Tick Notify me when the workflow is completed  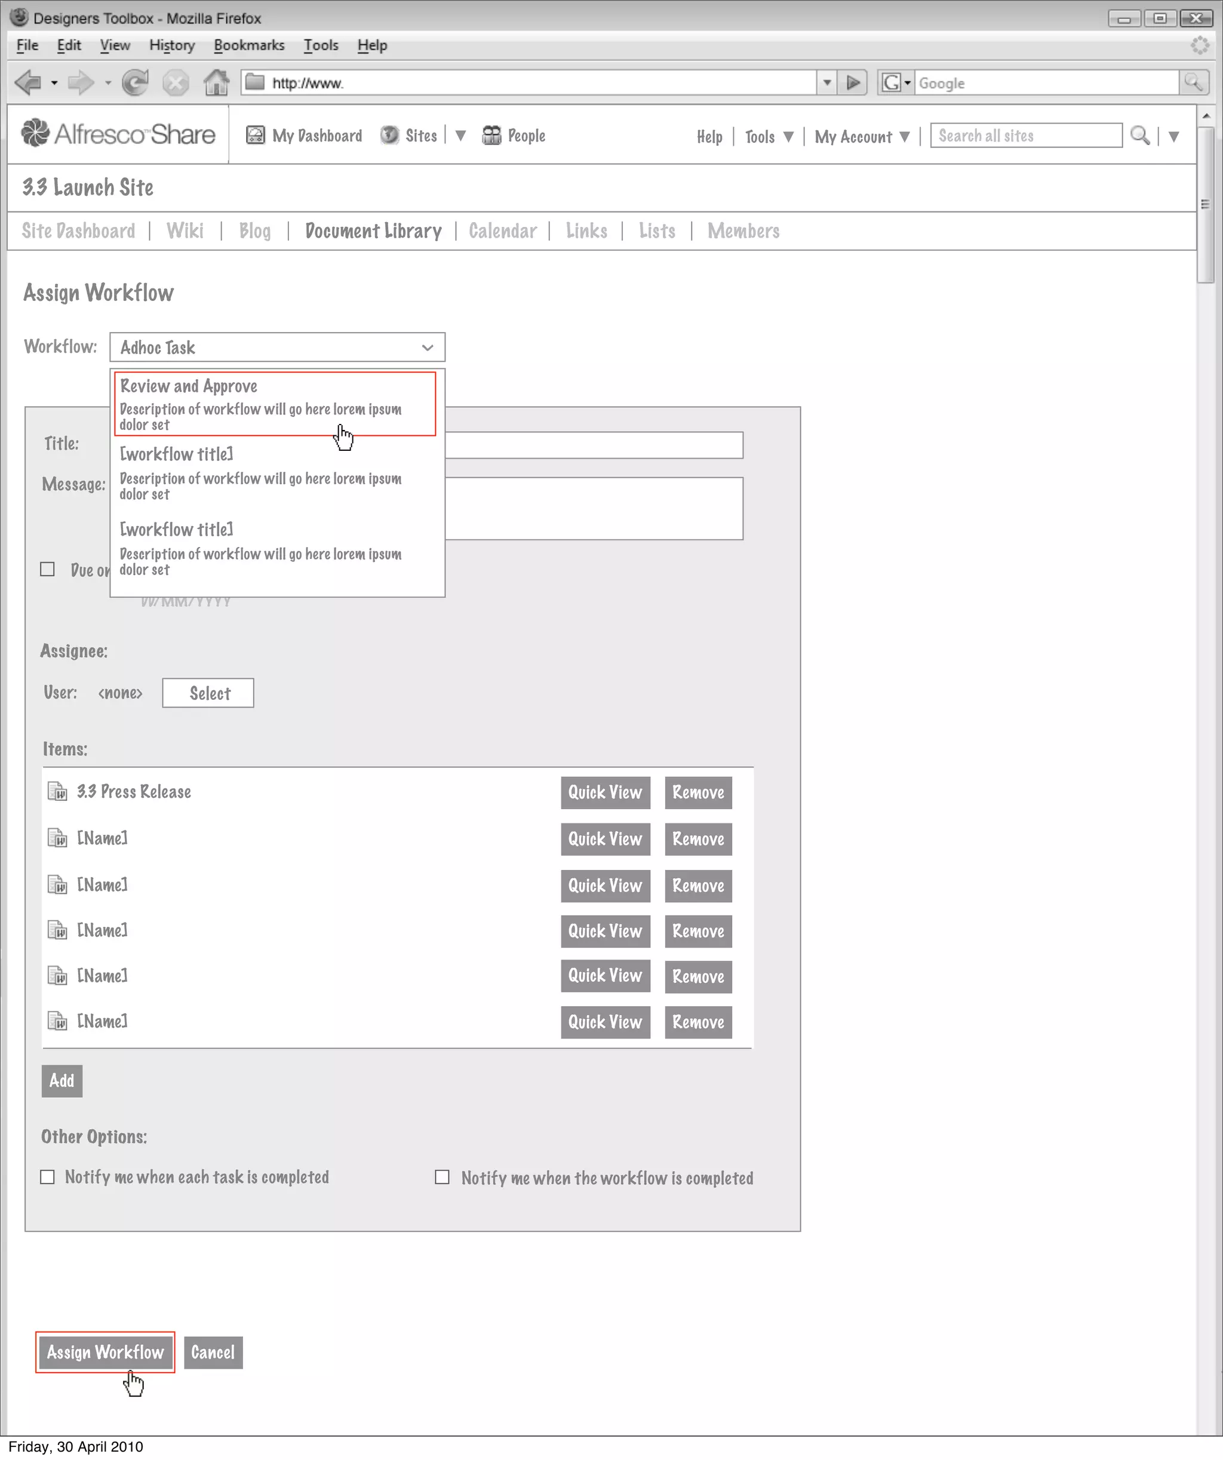(x=442, y=1177)
